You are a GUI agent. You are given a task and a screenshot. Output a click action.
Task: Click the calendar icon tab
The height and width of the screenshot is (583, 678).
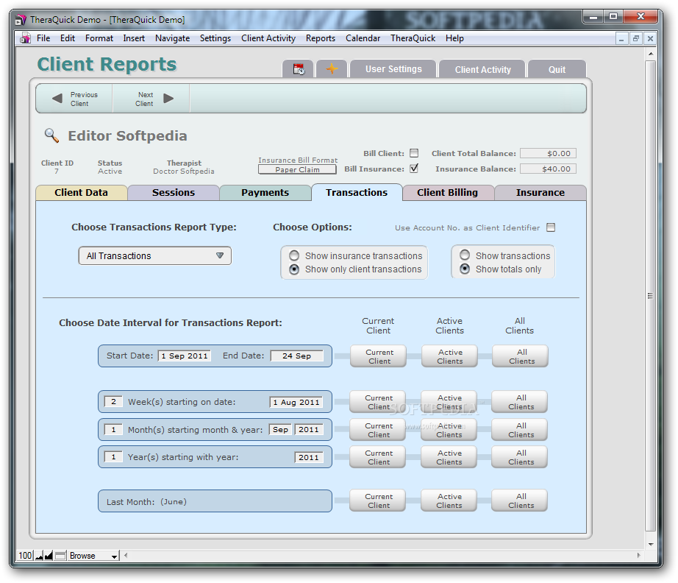(x=298, y=69)
